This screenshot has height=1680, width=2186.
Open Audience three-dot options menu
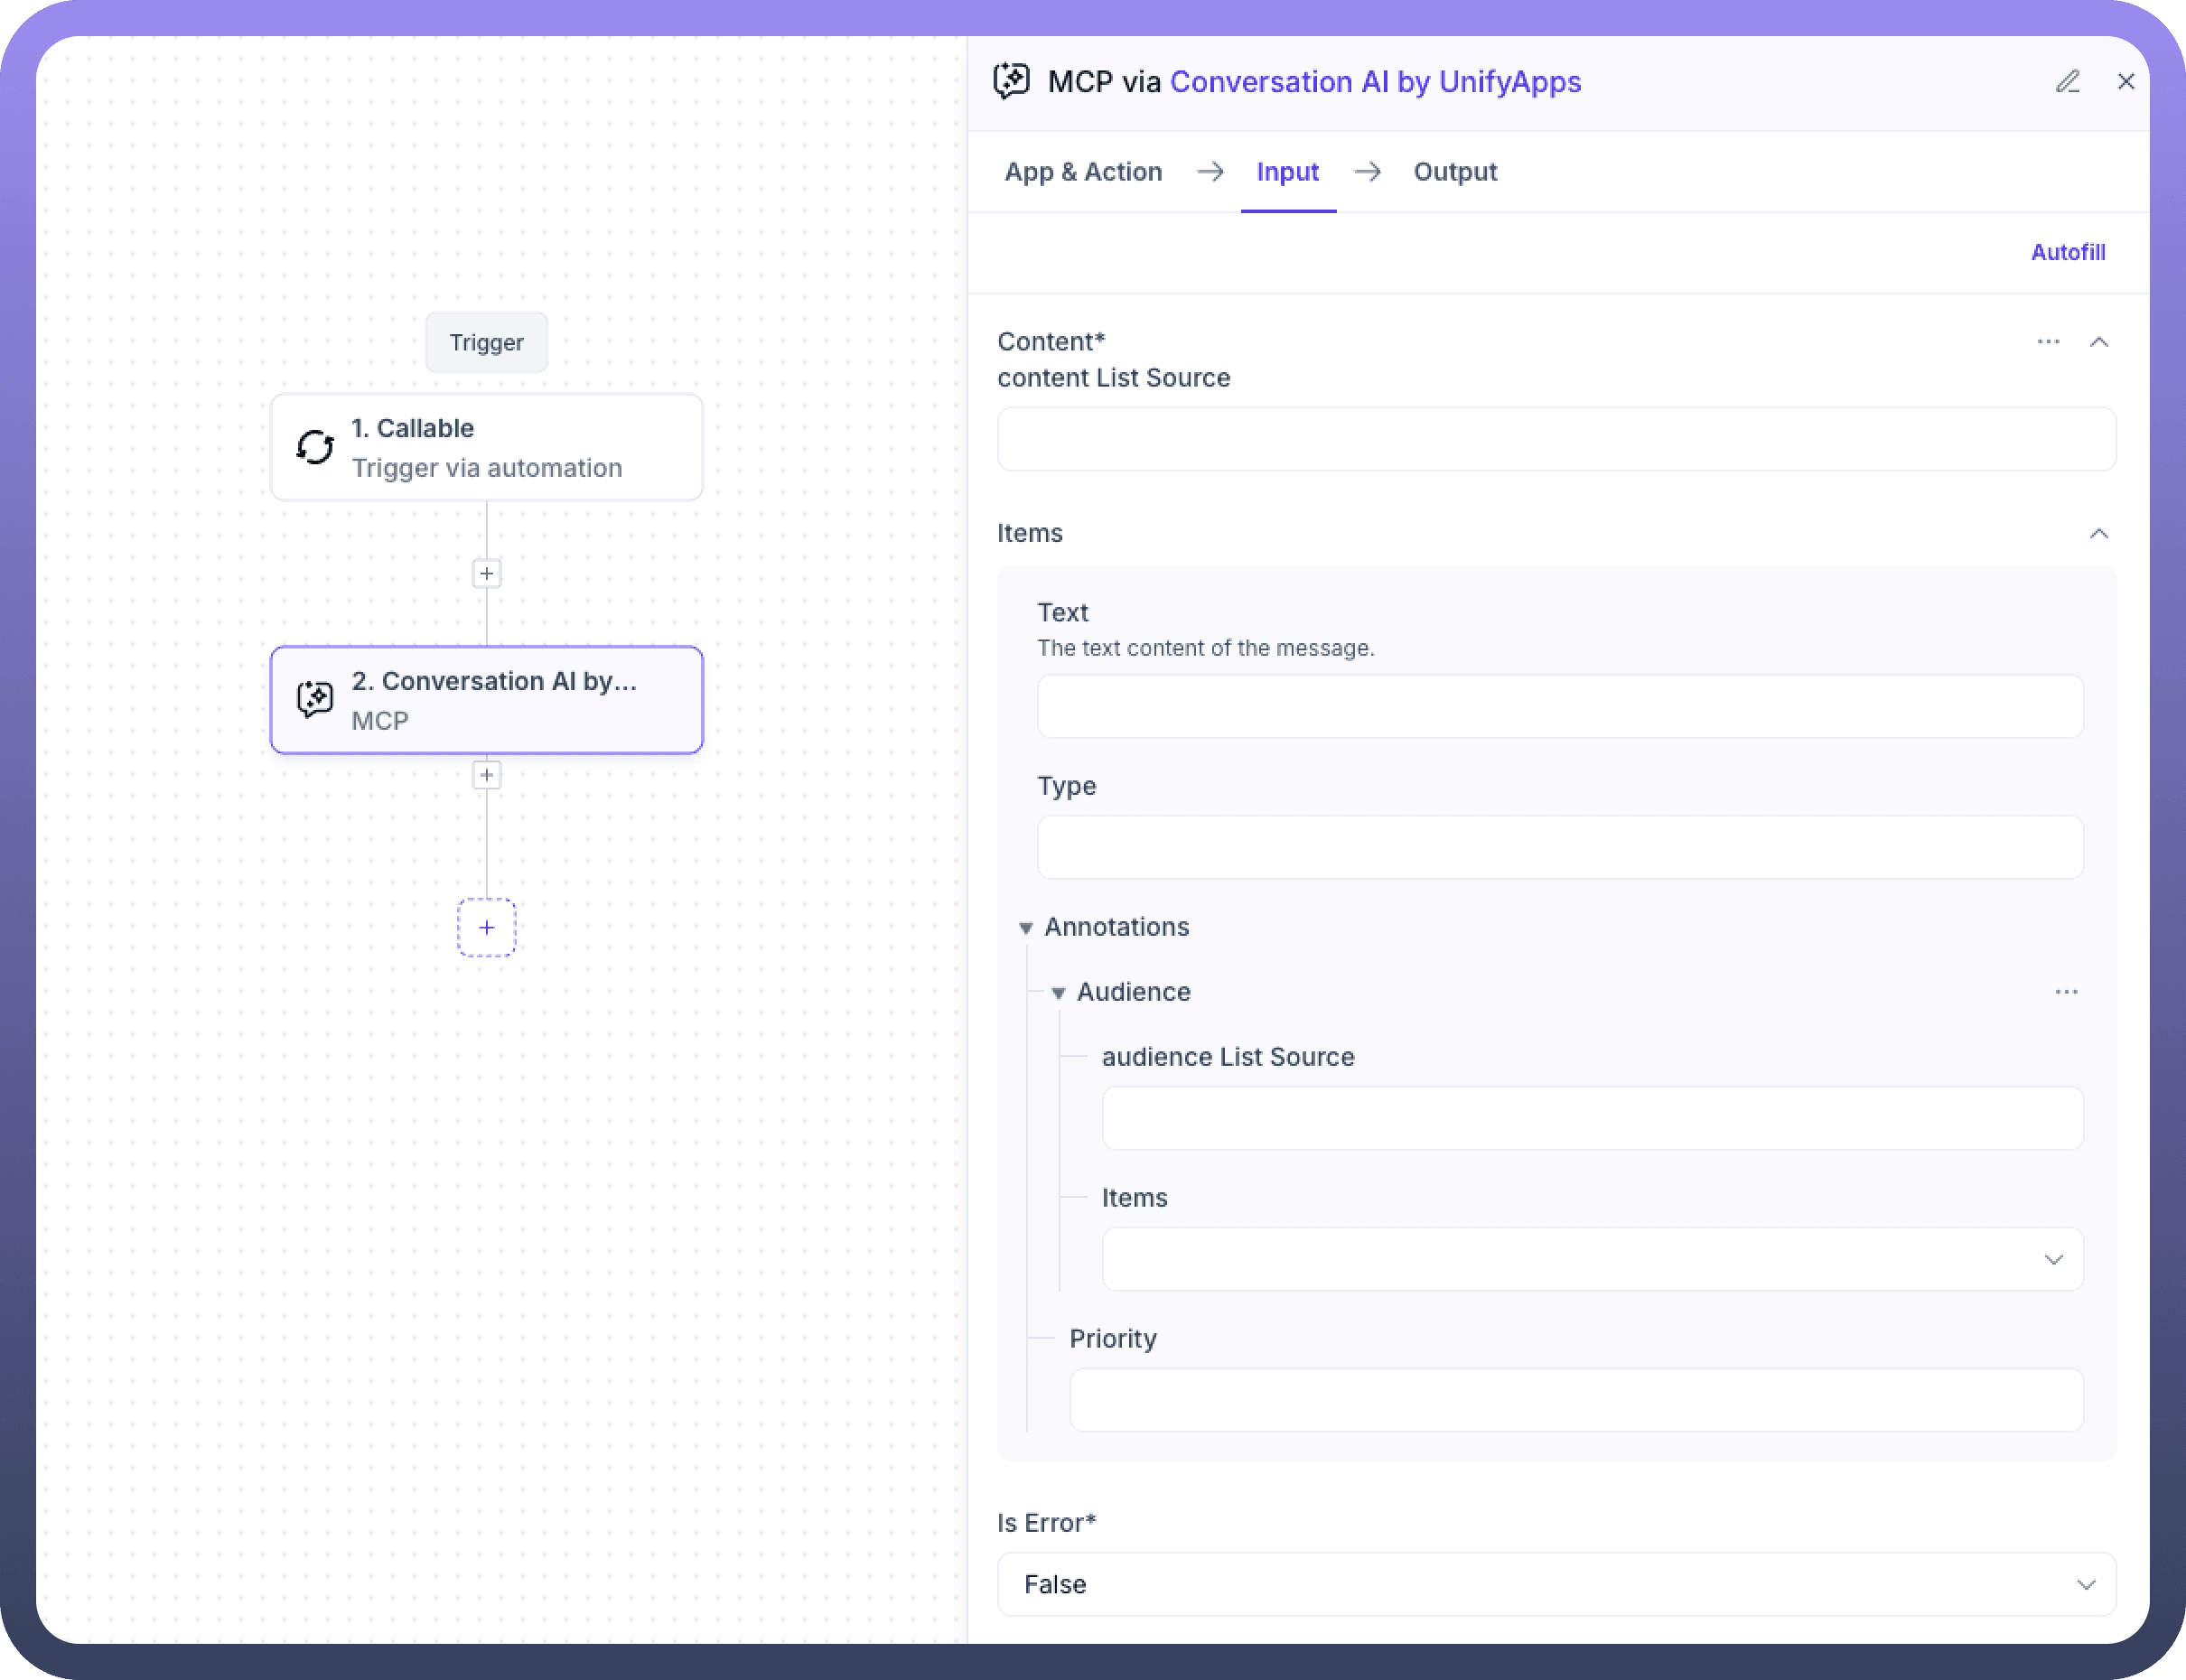[2066, 992]
